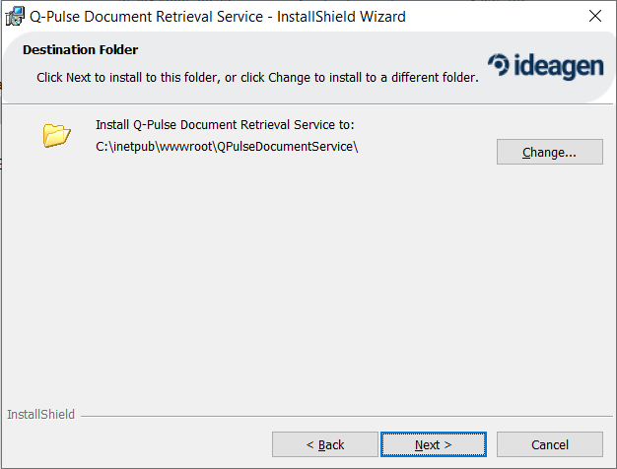Click the window title 'Q-Pulse Document Retrieval Service'
The height and width of the screenshot is (469, 617).
147,17
